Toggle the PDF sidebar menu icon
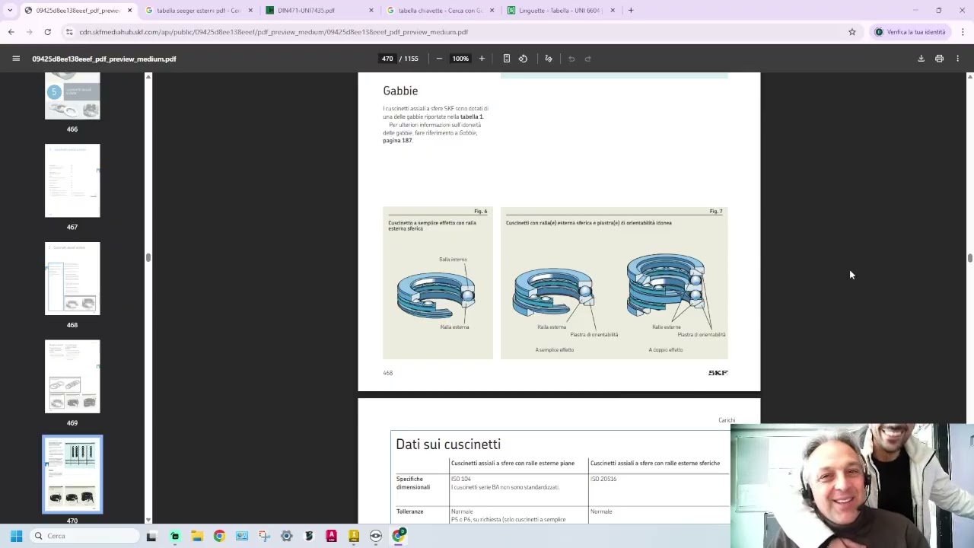Screen dimensions: 974x548 tap(15, 59)
